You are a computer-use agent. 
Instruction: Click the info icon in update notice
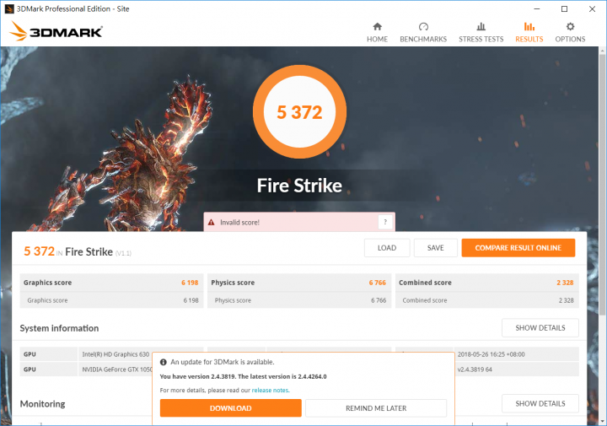point(164,362)
